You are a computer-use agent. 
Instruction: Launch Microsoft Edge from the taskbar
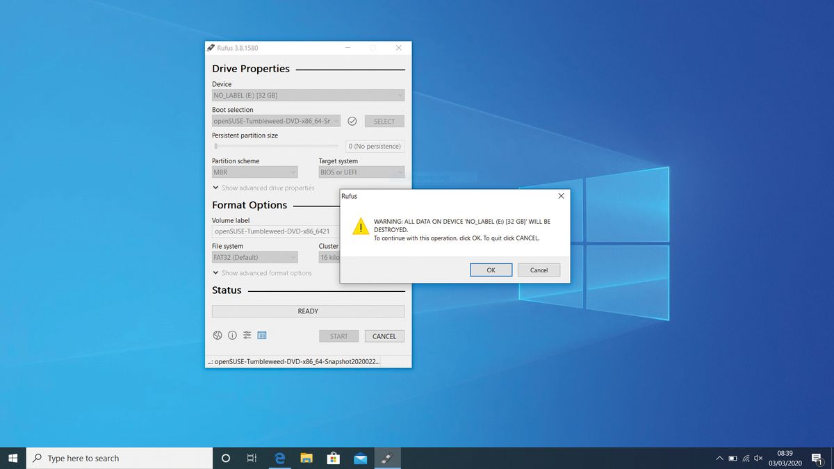(279, 458)
